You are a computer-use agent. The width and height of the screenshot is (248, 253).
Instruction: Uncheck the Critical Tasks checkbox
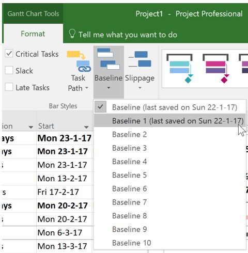[9, 54]
